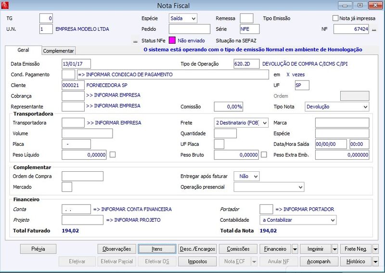Click the Pedido input field
The width and height of the screenshot is (385, 273).
tap(190, 29)
